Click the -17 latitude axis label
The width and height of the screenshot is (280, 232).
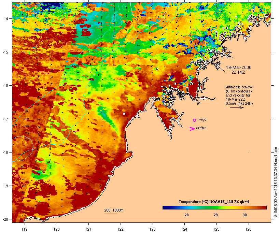point(5,119)
